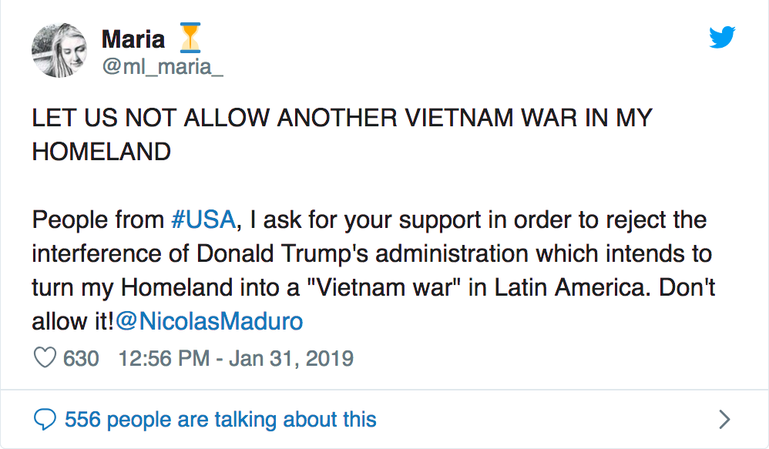Open the @ml_maria_ handle link
This screenshot has height=449, width=769.
point(162,68)
